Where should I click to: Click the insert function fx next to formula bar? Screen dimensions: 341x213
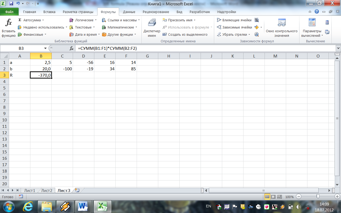pos(71,48)
